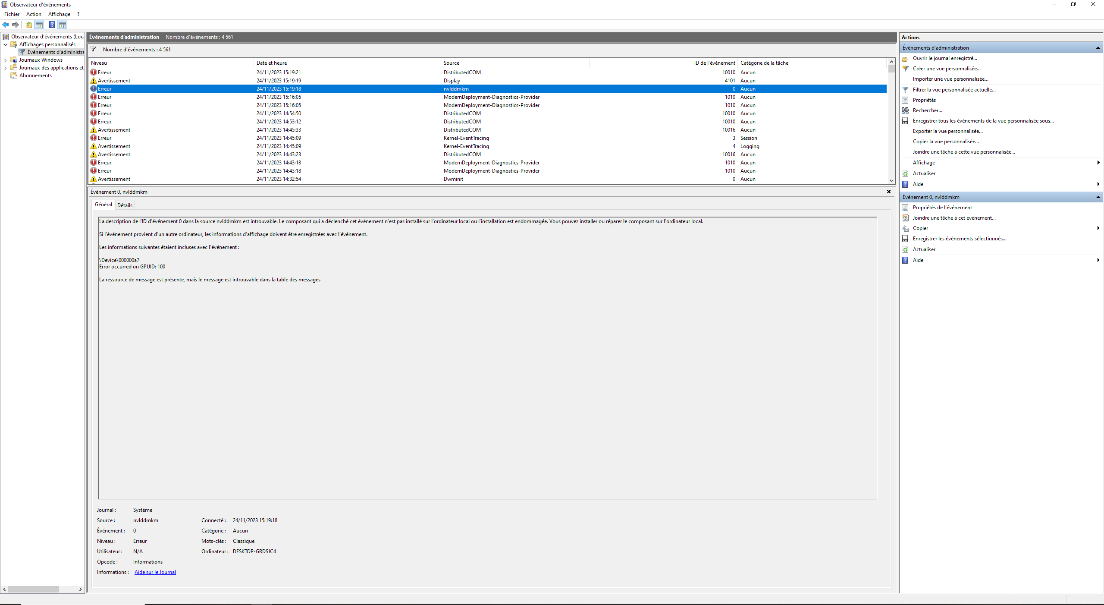Image resolution: width=1104 pixels, height=605 pixels.
Task: Collapse the Événement 0, nvlddmkm actions section
Action: point(1098,197)
